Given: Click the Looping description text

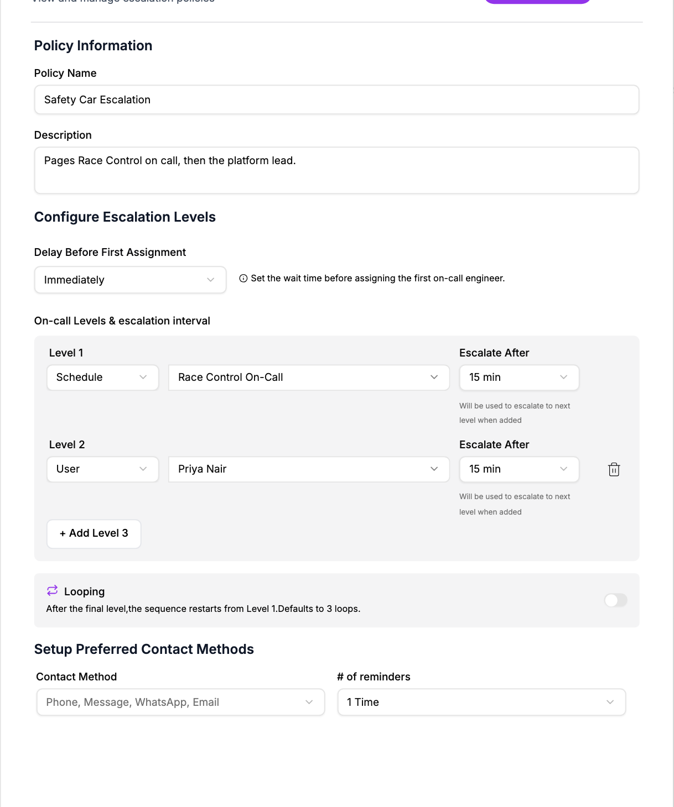Looking at the screenshot, I should point(203,609).
